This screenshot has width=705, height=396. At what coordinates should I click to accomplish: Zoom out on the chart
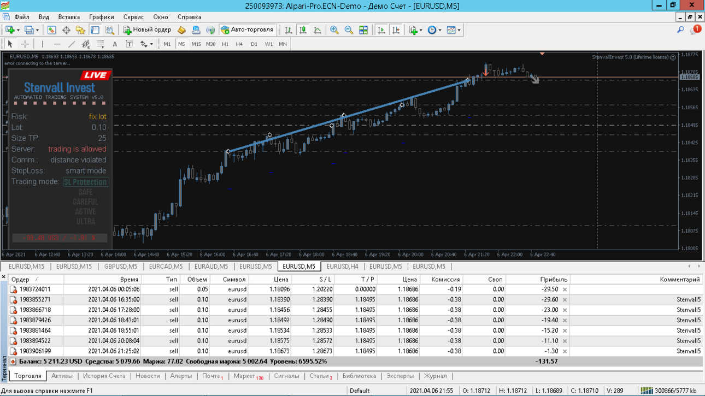pyautogui.click(x=349, y=30)
